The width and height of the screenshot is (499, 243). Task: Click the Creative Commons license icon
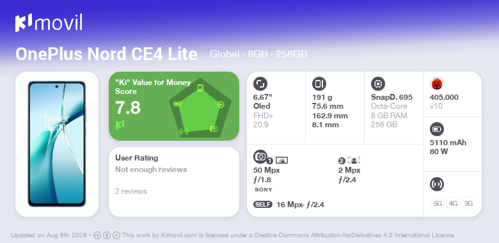(97, 235)
